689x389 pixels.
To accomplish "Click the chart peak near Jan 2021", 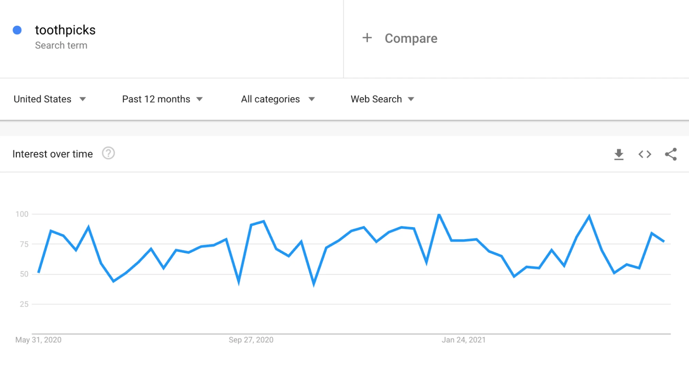I will tap(439, 214).
